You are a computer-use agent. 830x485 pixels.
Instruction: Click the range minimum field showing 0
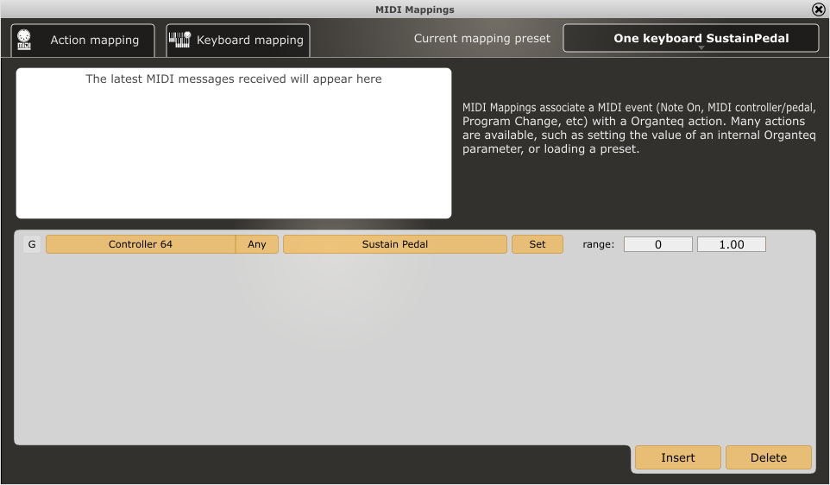click(658, 244)
